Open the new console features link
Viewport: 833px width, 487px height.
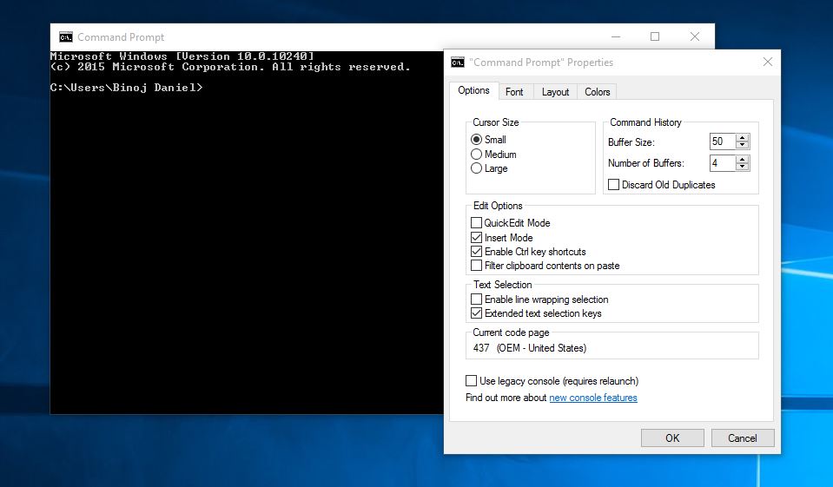(x=593, y=398)
